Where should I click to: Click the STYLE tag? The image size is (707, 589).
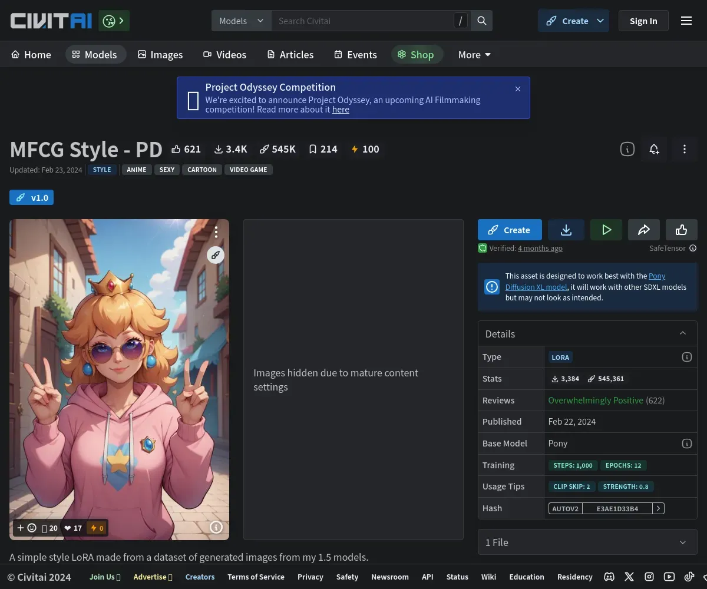[x=102, y=170]
